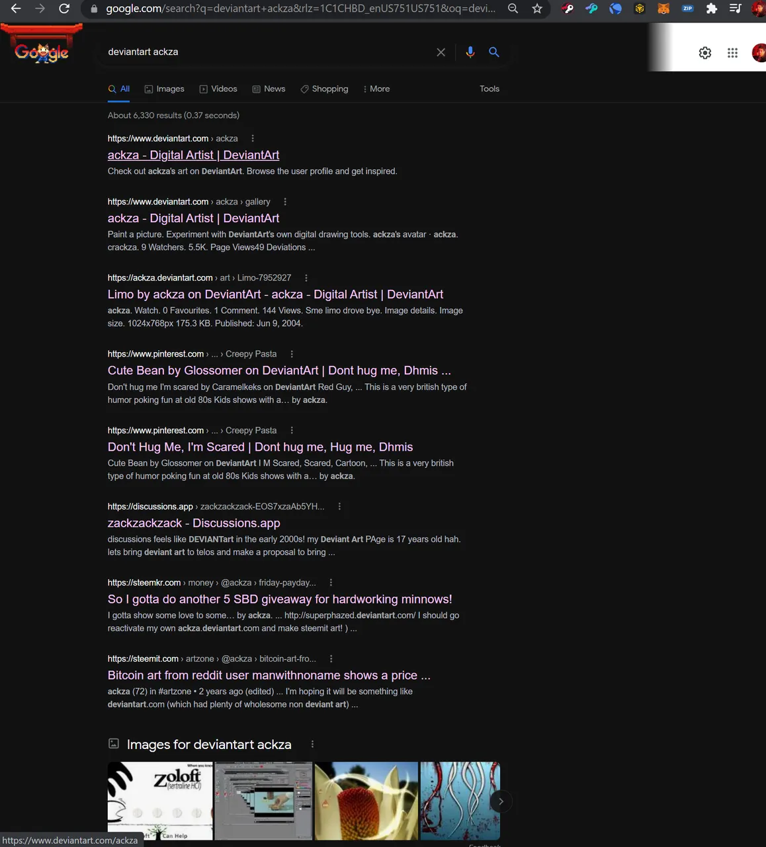Viewport: 766px width, 847px height.
Task: Open Google quick settings gear
Action: pyautogui.click(x=705, y=53)
